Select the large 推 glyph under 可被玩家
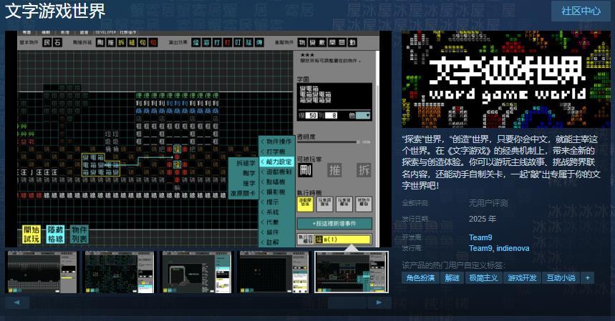This screenshot has height=321, width=615. [334, 169]
